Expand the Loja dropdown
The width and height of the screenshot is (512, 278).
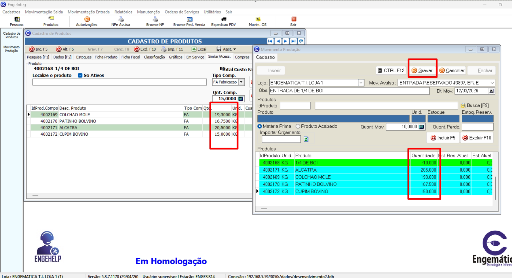[361, 83]
